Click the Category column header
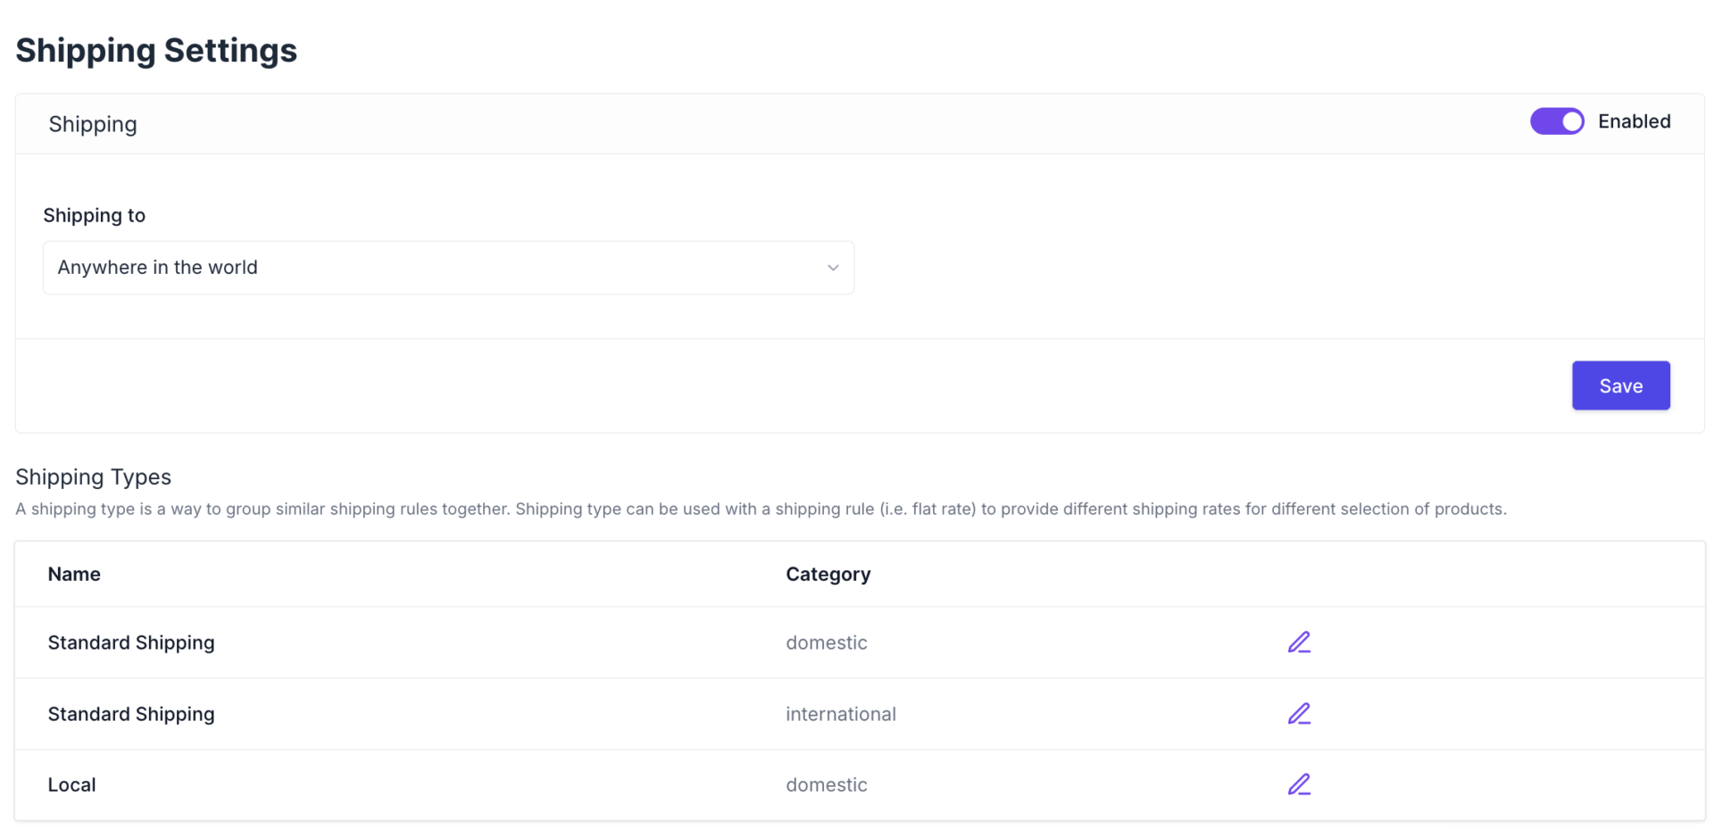 (x=828, y=574)
